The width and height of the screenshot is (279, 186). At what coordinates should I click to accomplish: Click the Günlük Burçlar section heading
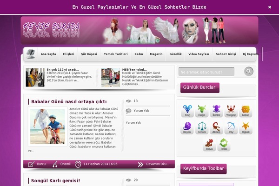coord(200,87)
